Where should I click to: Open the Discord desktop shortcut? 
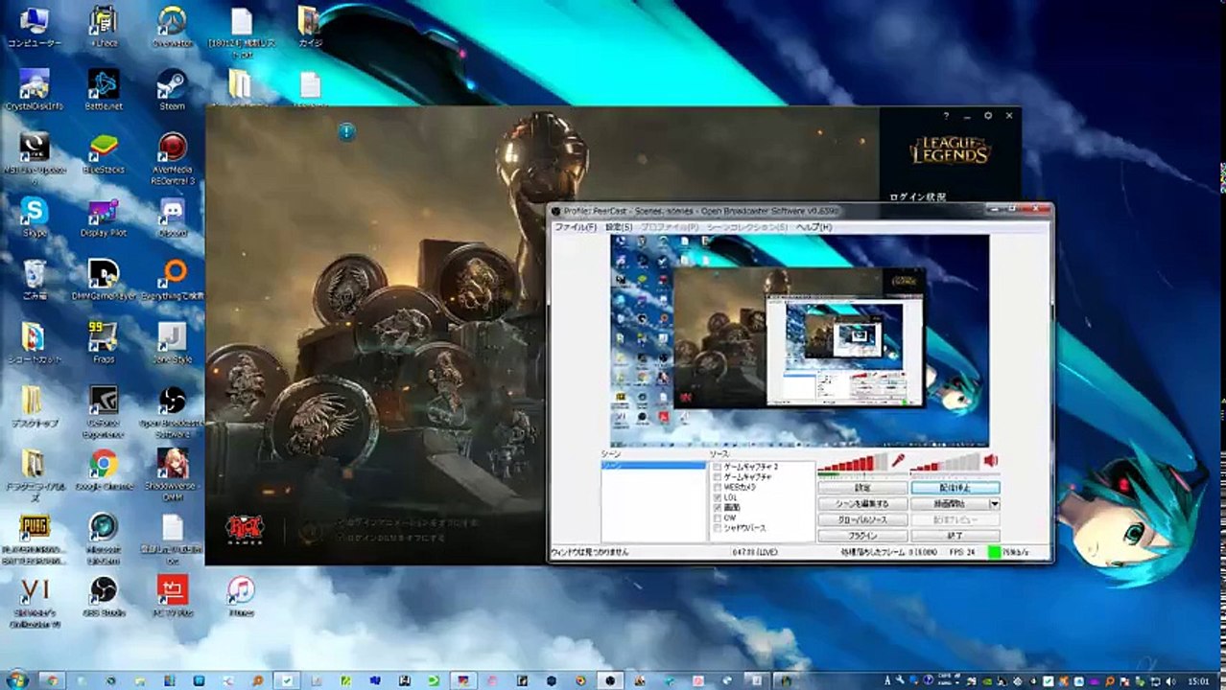(x=173, y=217)
